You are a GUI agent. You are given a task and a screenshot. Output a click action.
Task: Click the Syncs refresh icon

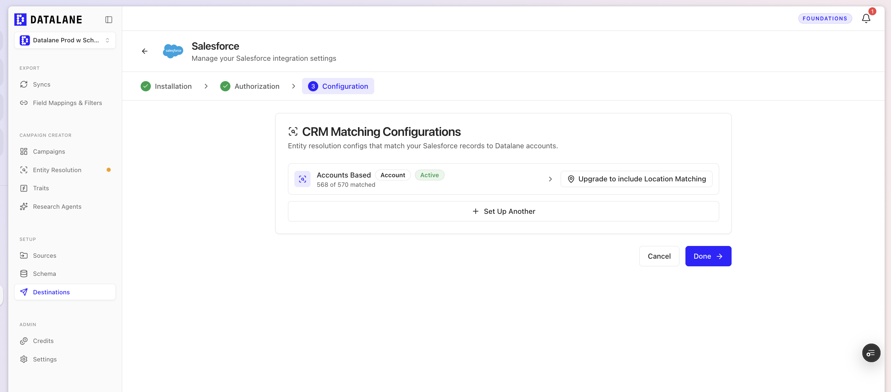[x=24, y=84]
